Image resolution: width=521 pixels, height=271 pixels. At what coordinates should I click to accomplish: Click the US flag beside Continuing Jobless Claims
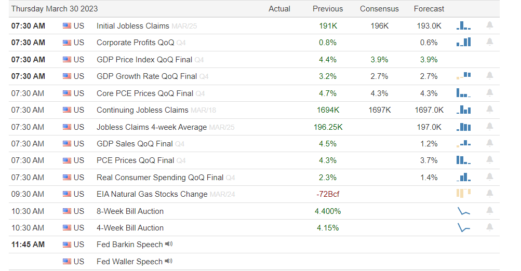coord(67,110)
